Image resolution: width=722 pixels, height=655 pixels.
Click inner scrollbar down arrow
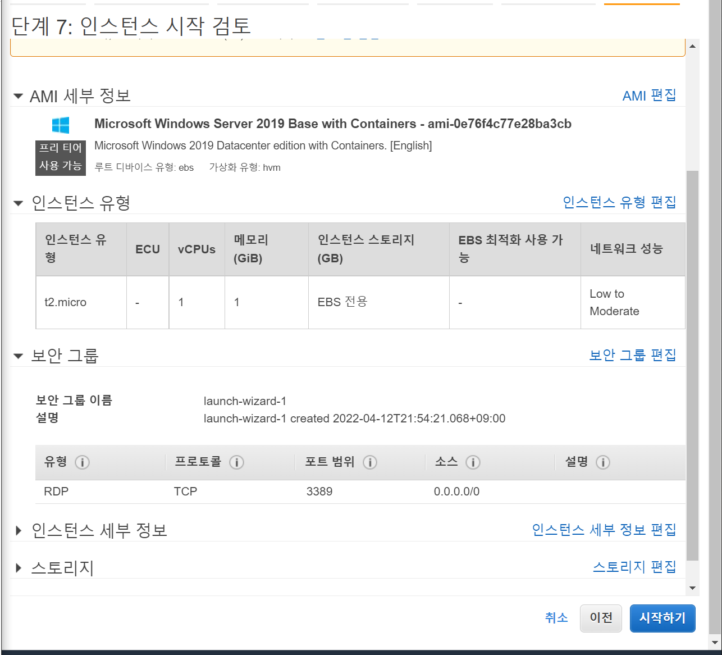[x=692, y=588]
